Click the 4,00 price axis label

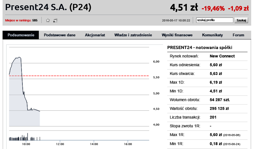[156, 125]
